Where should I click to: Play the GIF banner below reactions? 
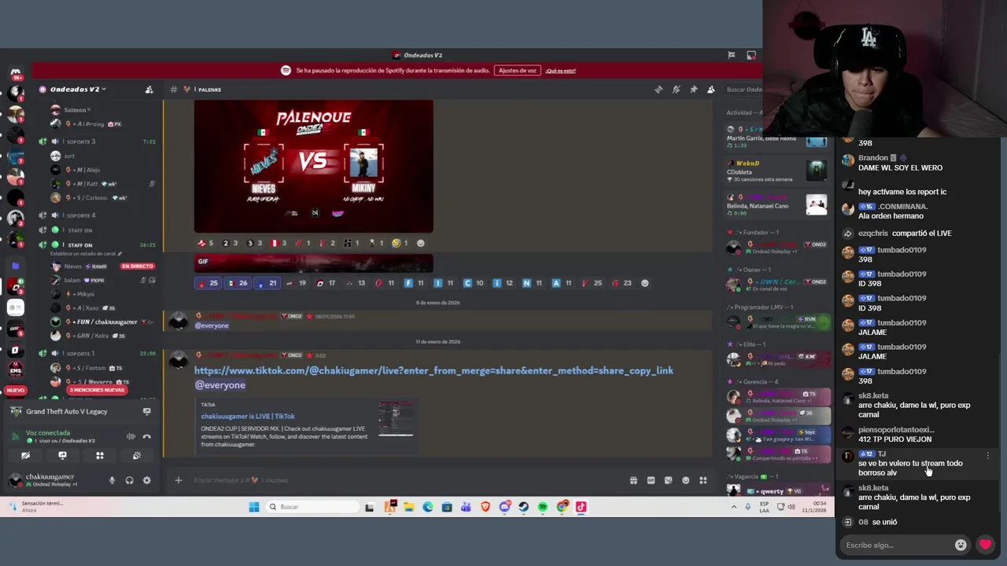click(x=313, y=264)
